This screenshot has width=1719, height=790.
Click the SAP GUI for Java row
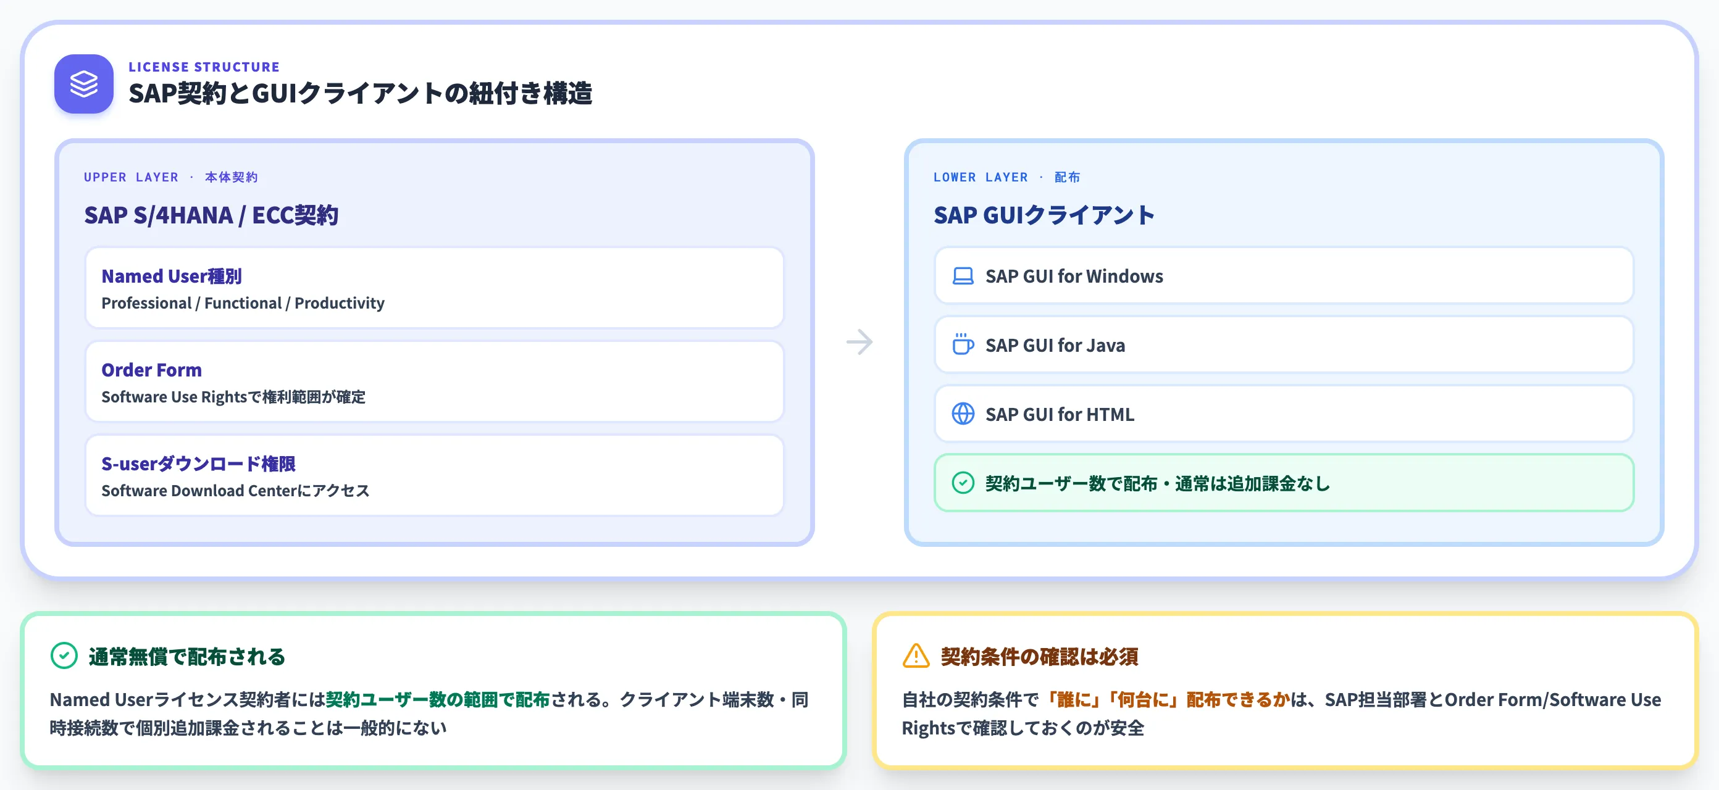[x=1284, y=345]
